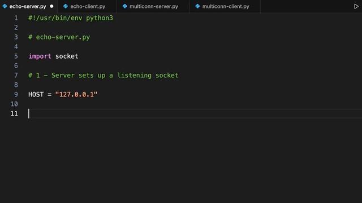Open the multiconn-server.py tab
This screenshot has height=203, width=362.
(x=153, y=6)
